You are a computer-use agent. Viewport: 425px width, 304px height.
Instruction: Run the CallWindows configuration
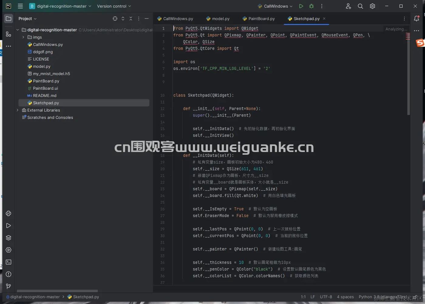click(x=301, y=6)
